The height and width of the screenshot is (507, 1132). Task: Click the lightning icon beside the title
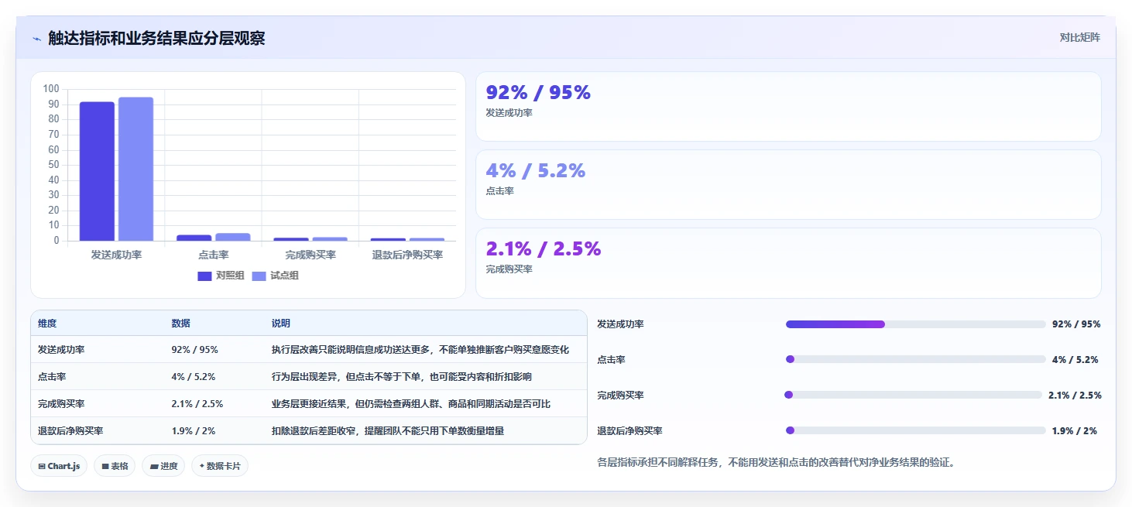36,38
